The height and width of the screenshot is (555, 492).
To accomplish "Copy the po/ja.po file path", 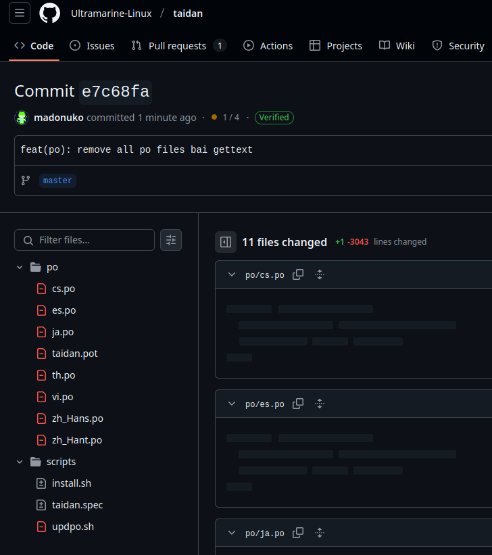I will coord(298,533).
